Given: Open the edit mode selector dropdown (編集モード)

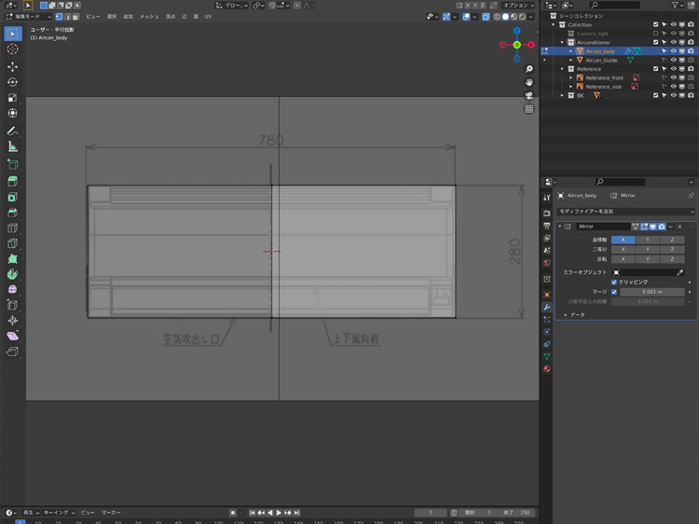Looking at the screenshot, I should 28,17.
